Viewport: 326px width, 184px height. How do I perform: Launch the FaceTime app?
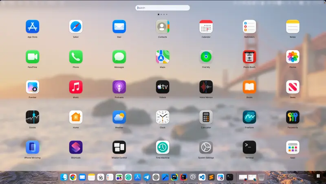[x=33, y=57]
